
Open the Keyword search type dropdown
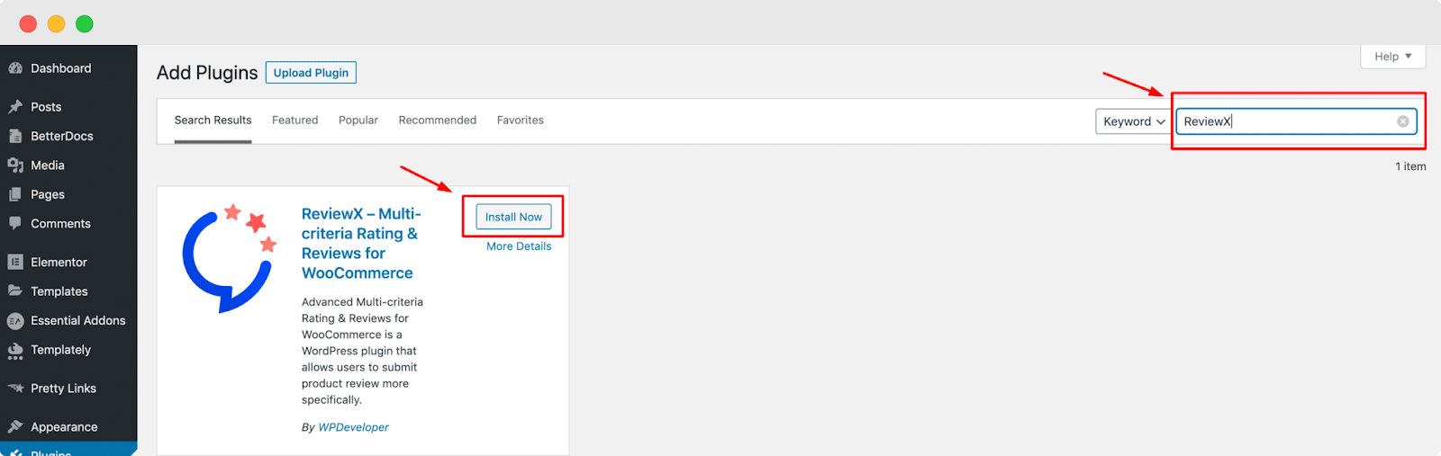[x=1132, y=121]
